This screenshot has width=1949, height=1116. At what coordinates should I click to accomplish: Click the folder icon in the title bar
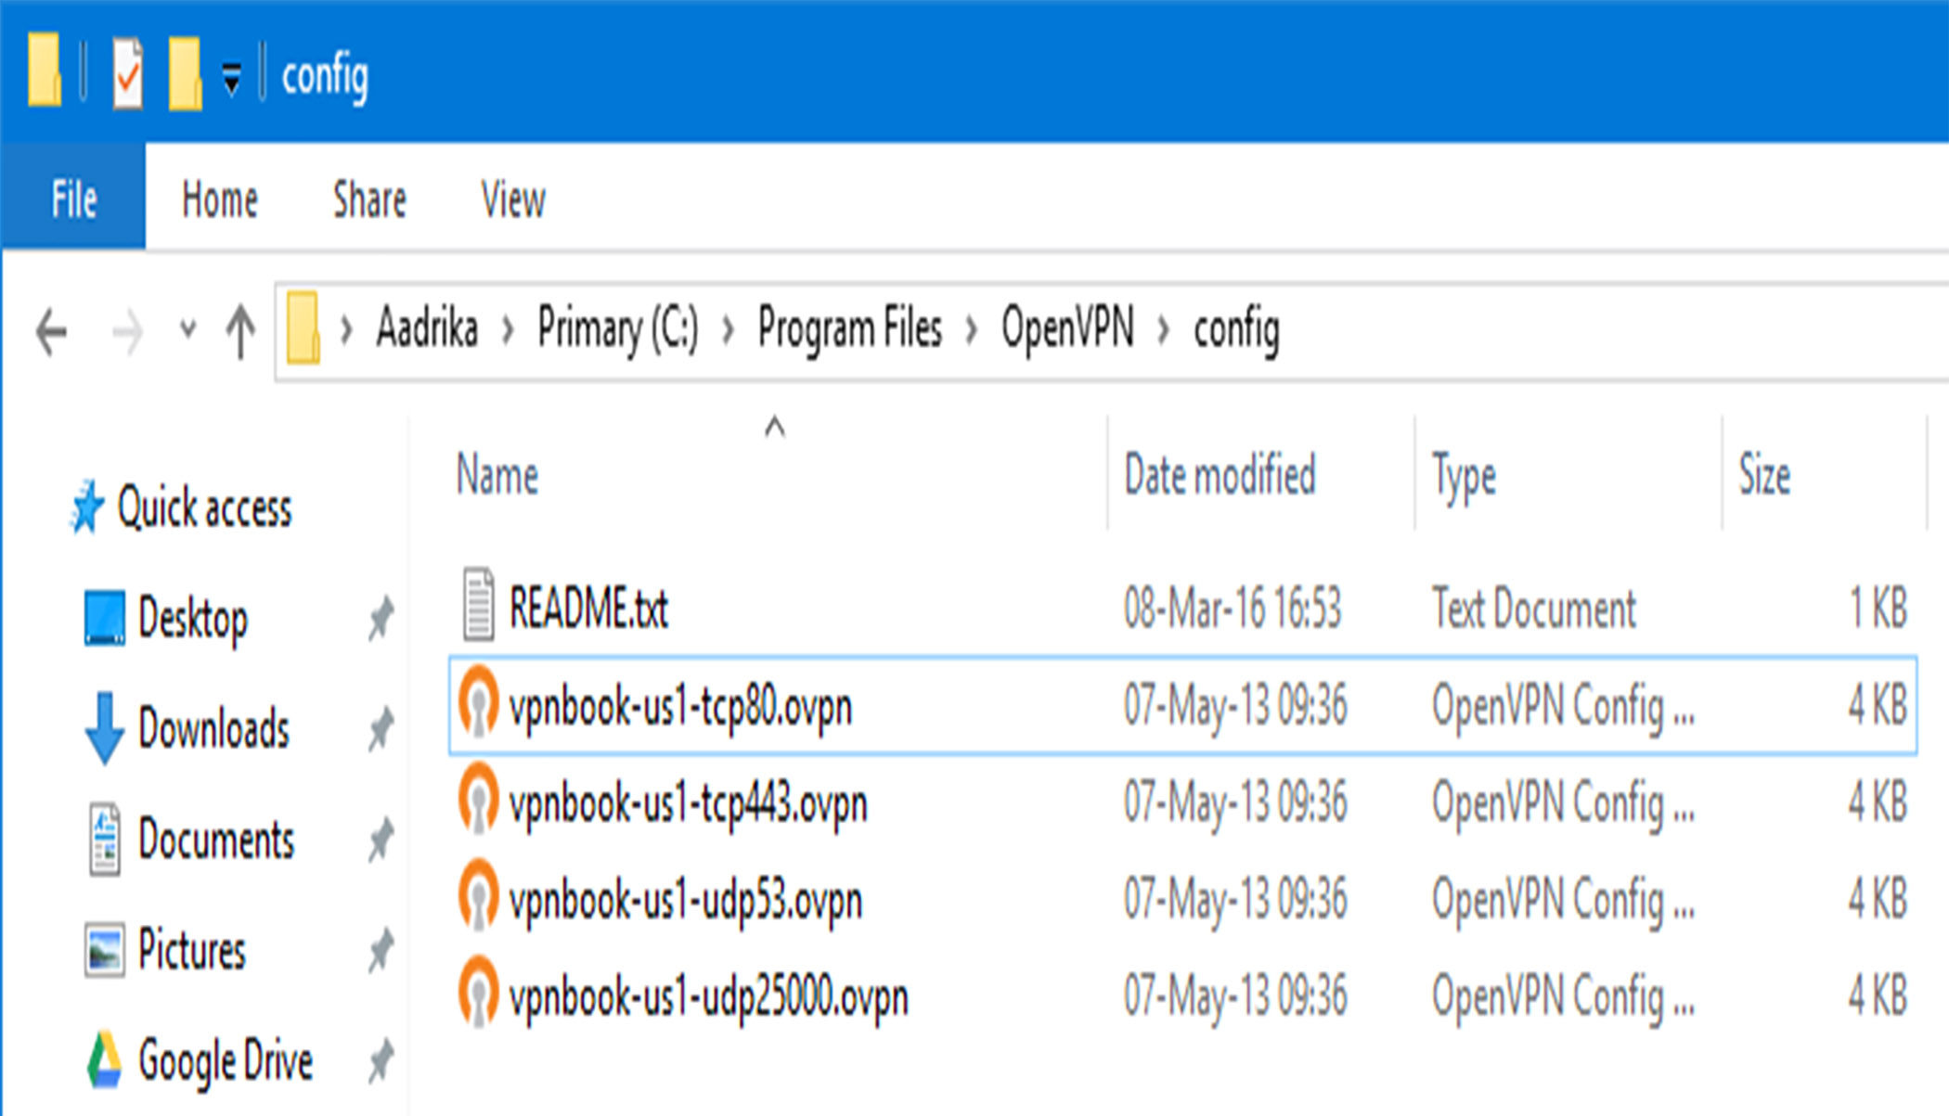point(45,70)
